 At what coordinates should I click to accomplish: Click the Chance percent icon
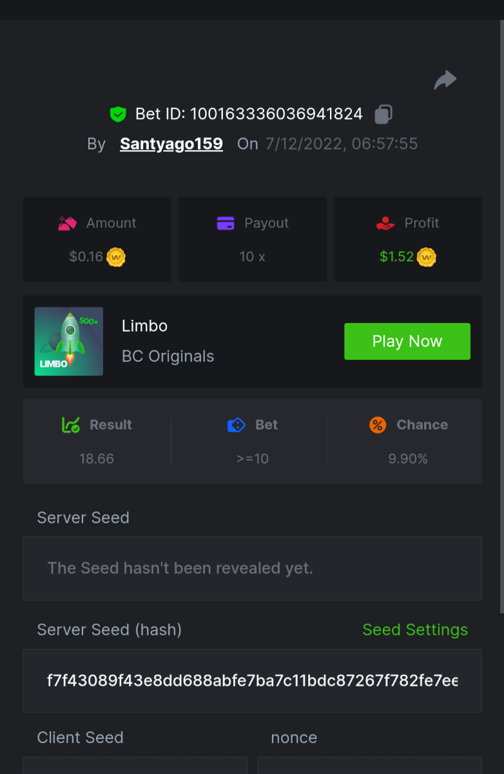click(x=378, y=425)
